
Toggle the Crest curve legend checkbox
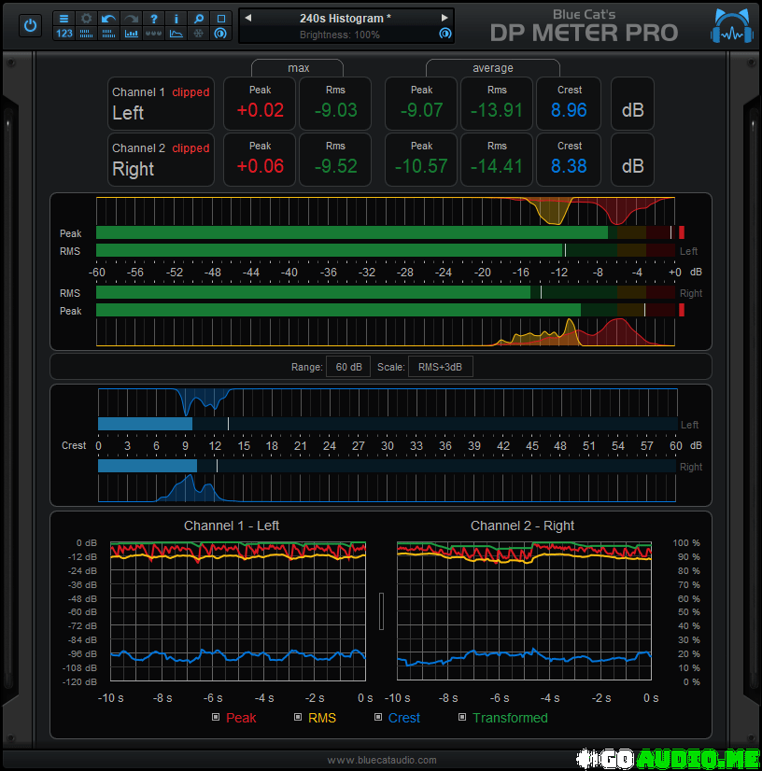pyautogui.click(x=378, y=717)
